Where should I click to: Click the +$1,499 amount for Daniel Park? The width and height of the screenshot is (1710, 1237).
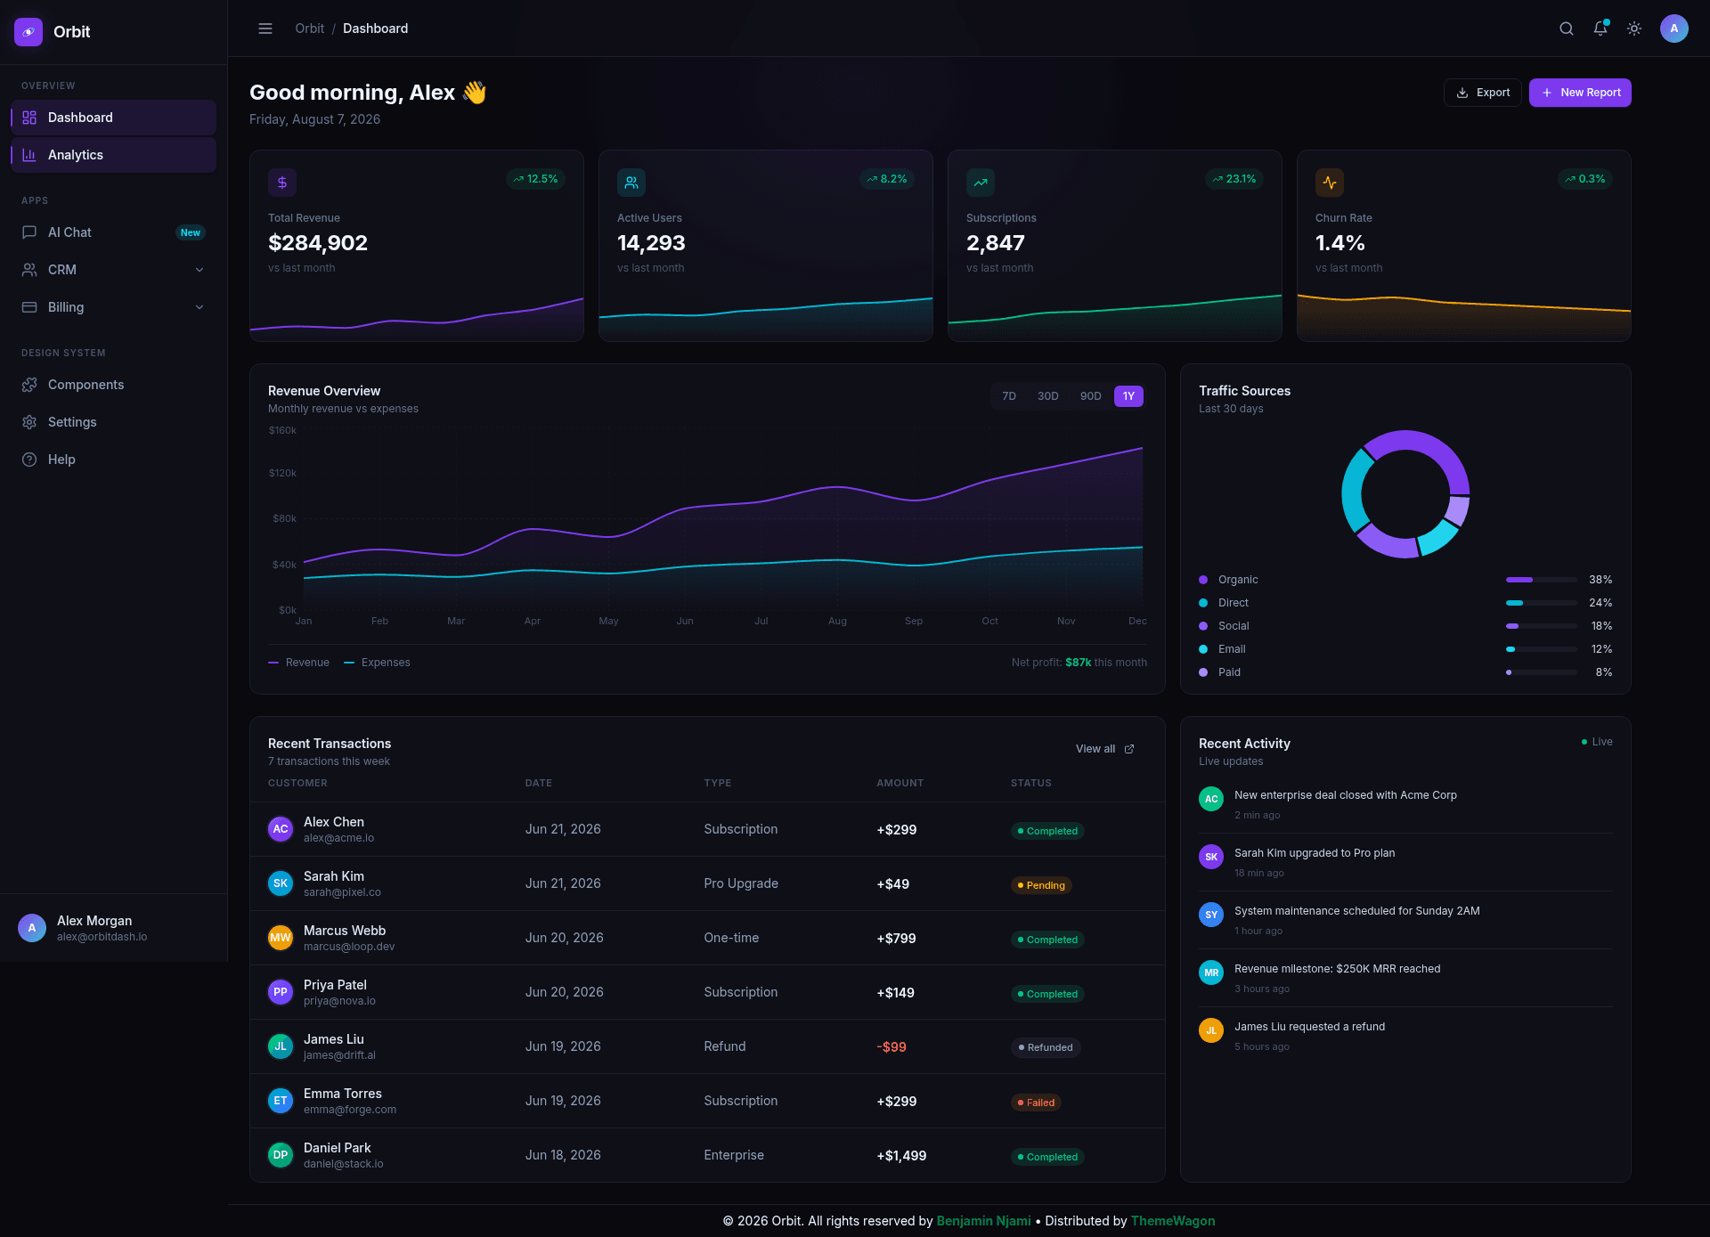pos(901,1156)
